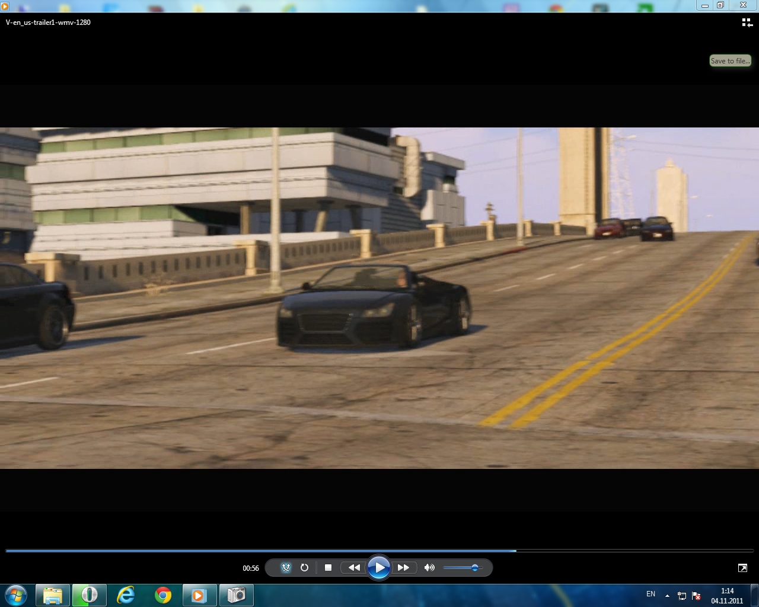Stop the video playback
This screenshot has width=759, height=607.
[x=328, y=567]
